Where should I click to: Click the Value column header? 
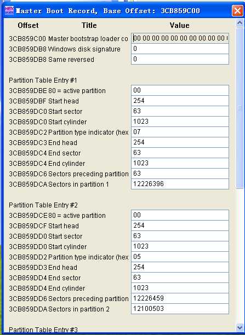tap(180, 25)
